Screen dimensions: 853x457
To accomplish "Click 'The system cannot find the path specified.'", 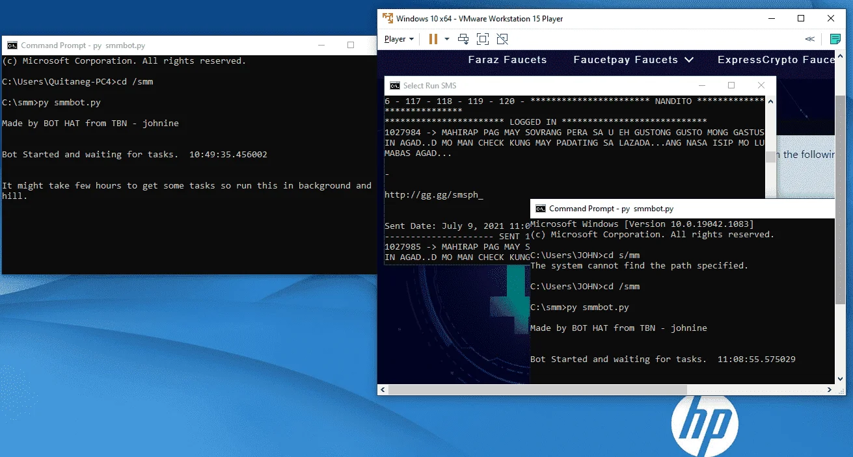I will [x=640, y=266].
